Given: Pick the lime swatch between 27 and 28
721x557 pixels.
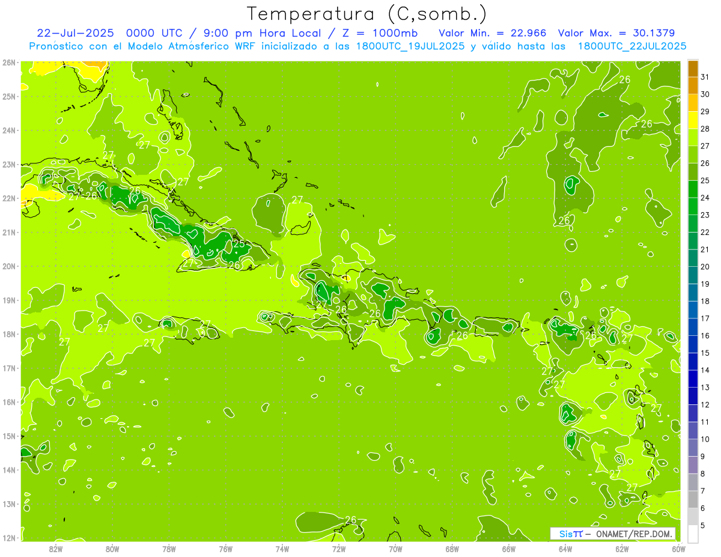Looking at the screenshot, I should coord(693,138).
